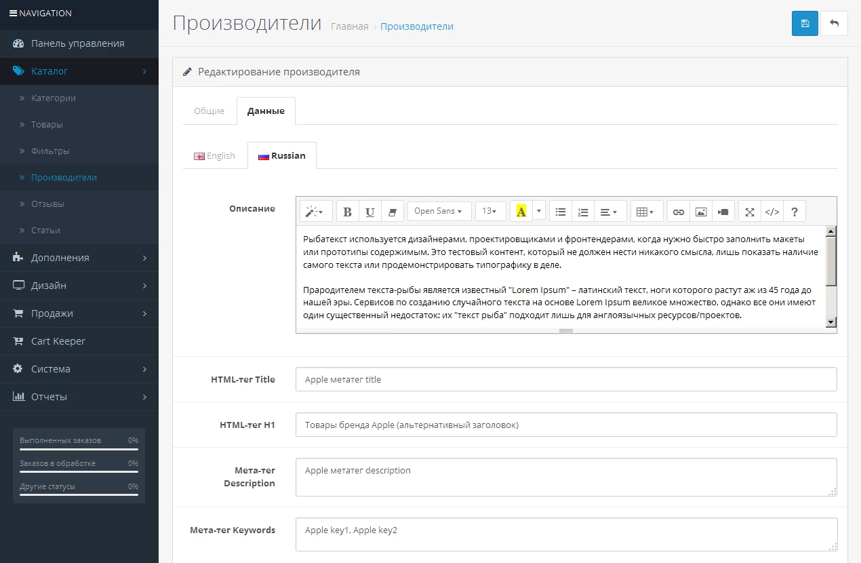Viewport: 861px width, 563px height.
Task: Insert an ordered numbered list
Action: (583, 212)
